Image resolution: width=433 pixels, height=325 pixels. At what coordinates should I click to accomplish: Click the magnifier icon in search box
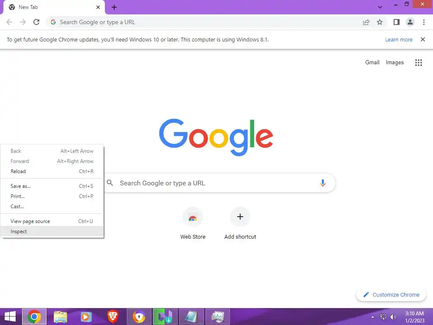pyautogui.click(x=110, y=183)
